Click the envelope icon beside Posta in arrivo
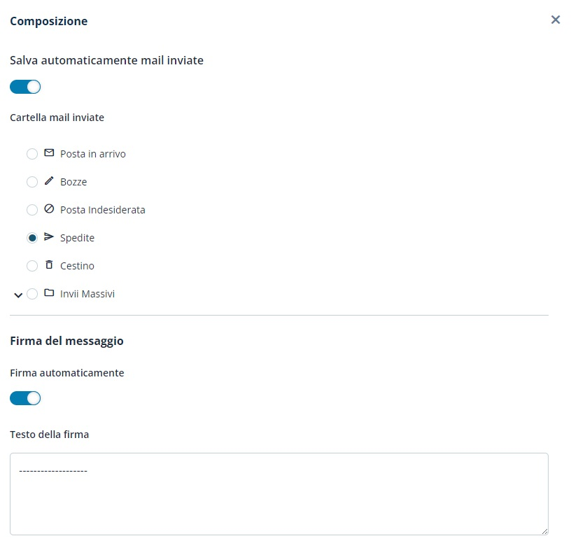The height and width of the screenshot is (550, 571). click(49, 153)
